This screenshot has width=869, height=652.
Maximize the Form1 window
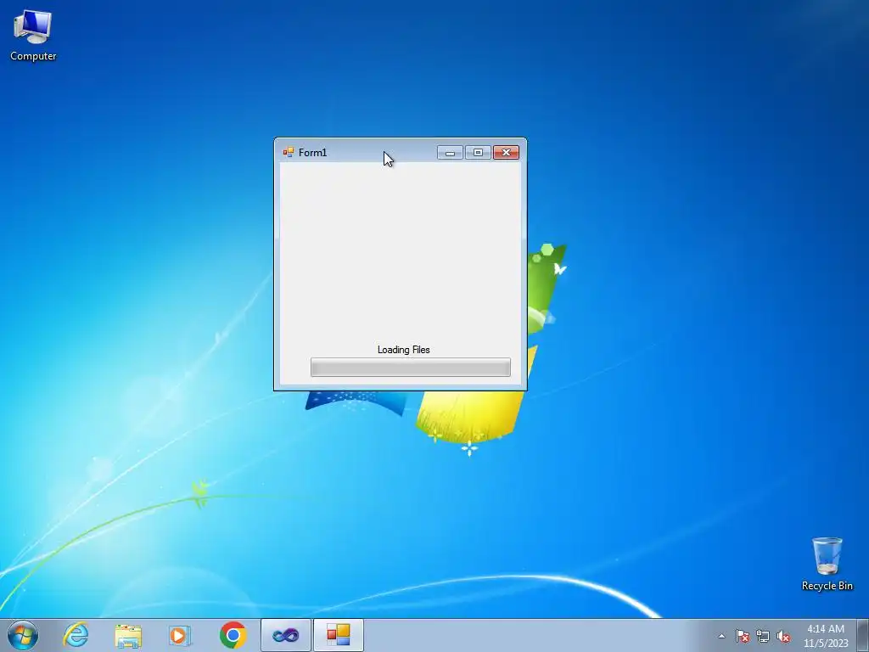[478, 153]
